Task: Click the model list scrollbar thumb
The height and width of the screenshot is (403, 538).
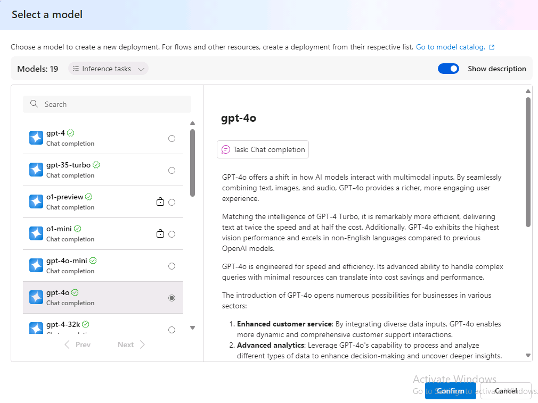Action: (x=192, y=163)
